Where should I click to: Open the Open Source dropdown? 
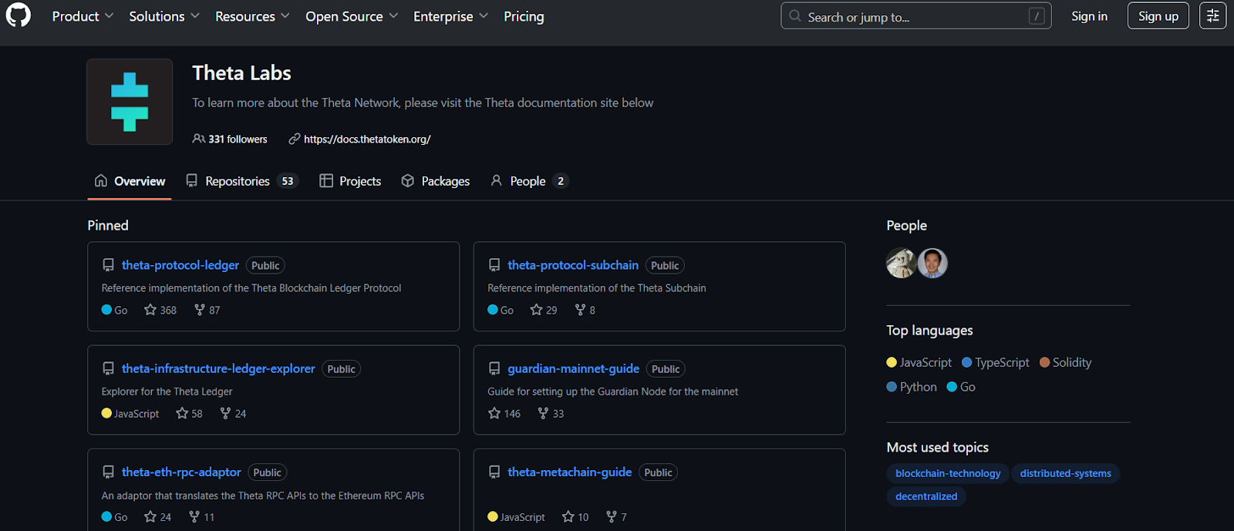[351, 16]
